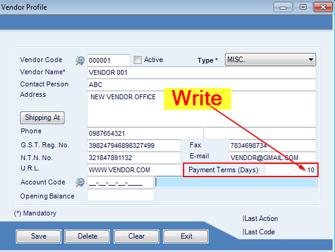Click the Vendor Code label
The width and height of the screenshot is (335, 252).
coord(41,60)
